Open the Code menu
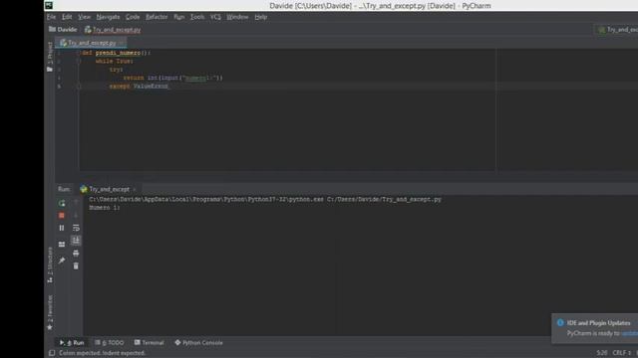The image size is (638, 358). (133, 17)
